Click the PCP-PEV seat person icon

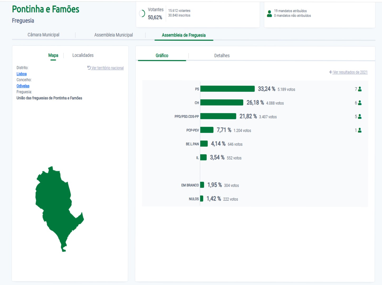360,130
